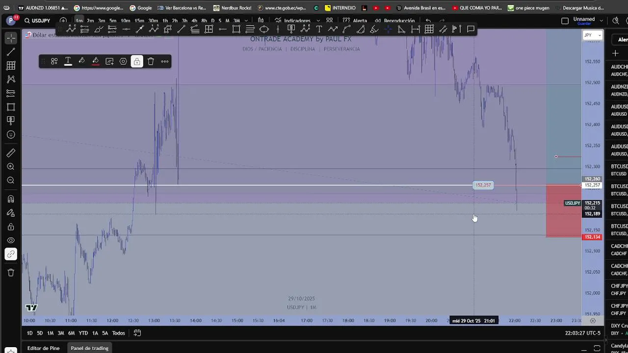
Task: Open the drawing templates icon in floating toolbar
Action: click(54, 61)
